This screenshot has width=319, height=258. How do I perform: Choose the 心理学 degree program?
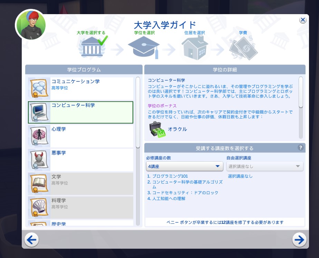click(80, 136)
